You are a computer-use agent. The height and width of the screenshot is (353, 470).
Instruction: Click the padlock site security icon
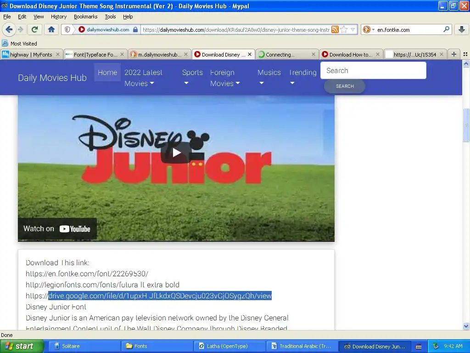(135, 29)
